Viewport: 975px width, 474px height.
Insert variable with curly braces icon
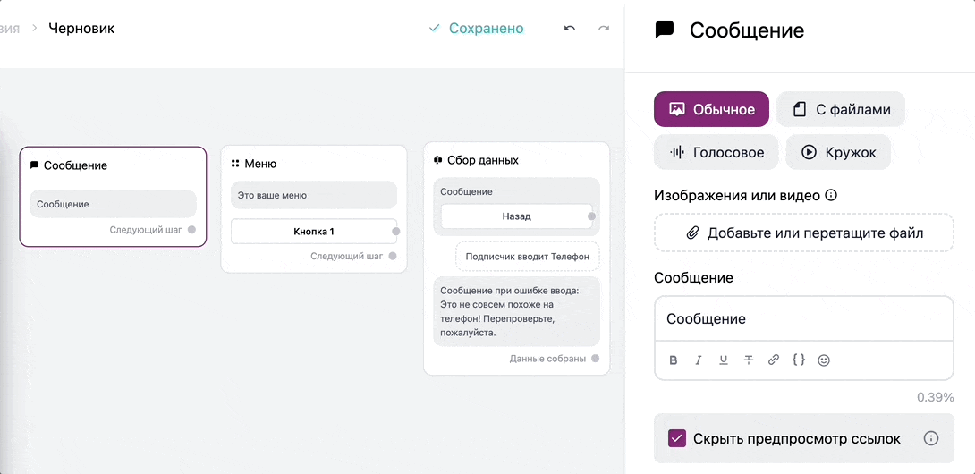click(x=799, y=360)
